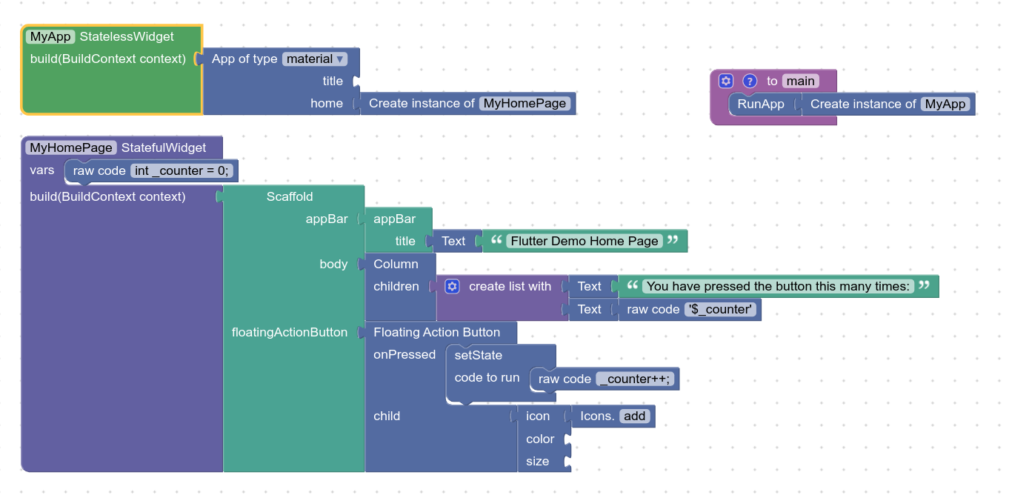Edit the MyApp class name field
Viewport: 1009px width, 498px height.
(50, 36)
